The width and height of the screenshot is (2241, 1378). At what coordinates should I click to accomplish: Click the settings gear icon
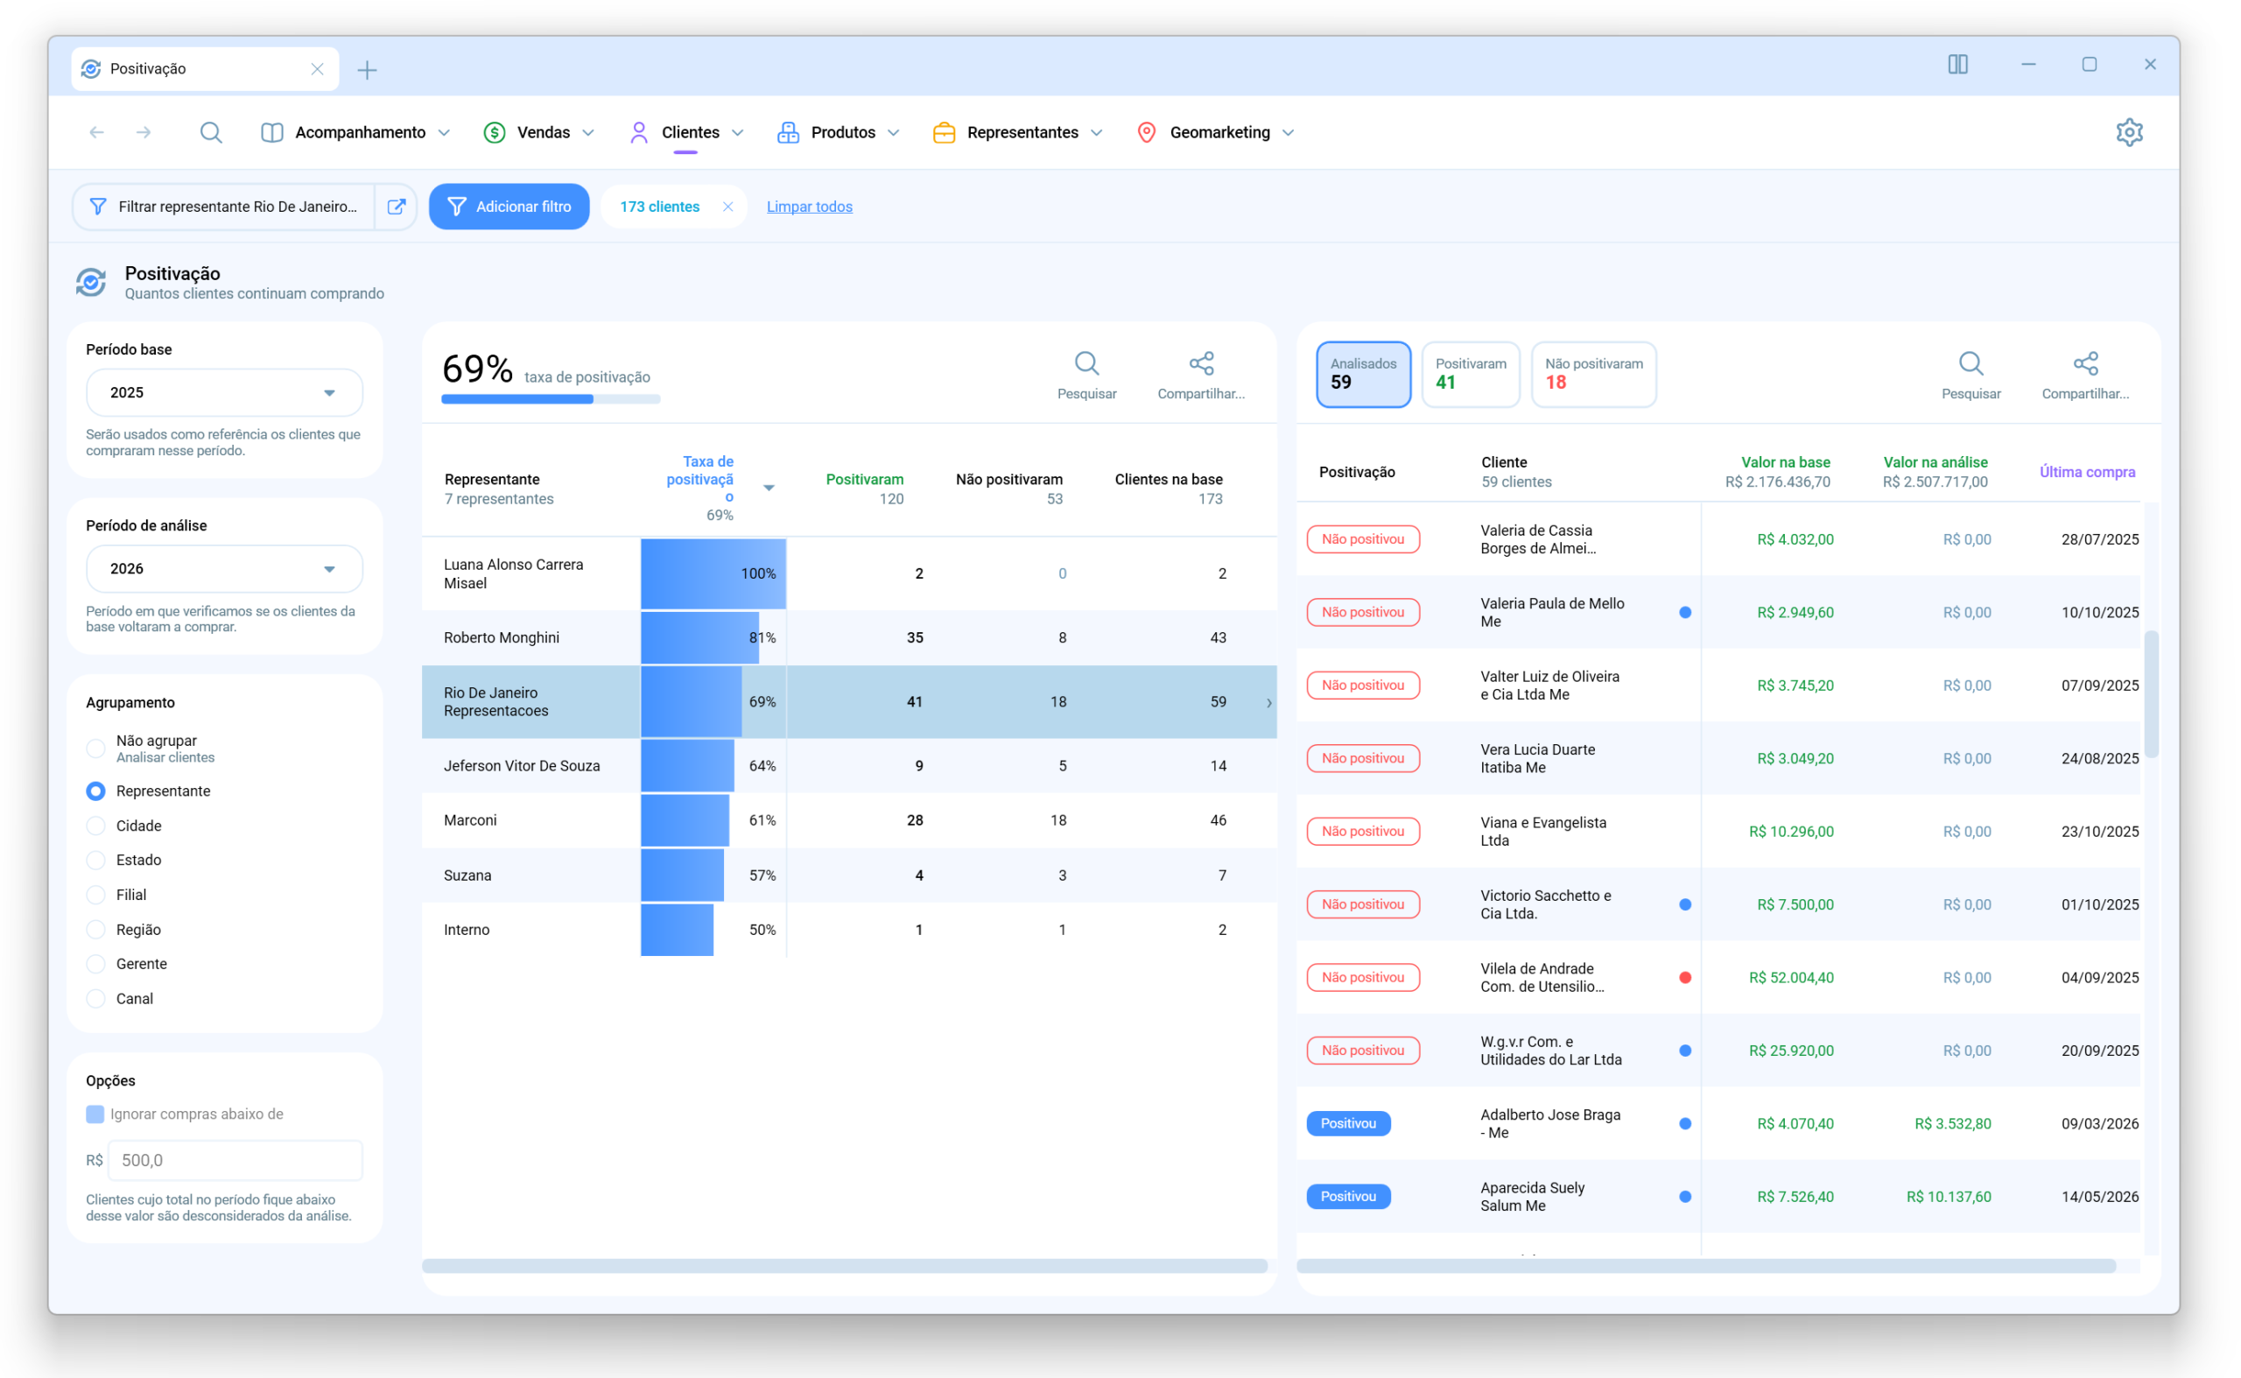coord(2128,132)
